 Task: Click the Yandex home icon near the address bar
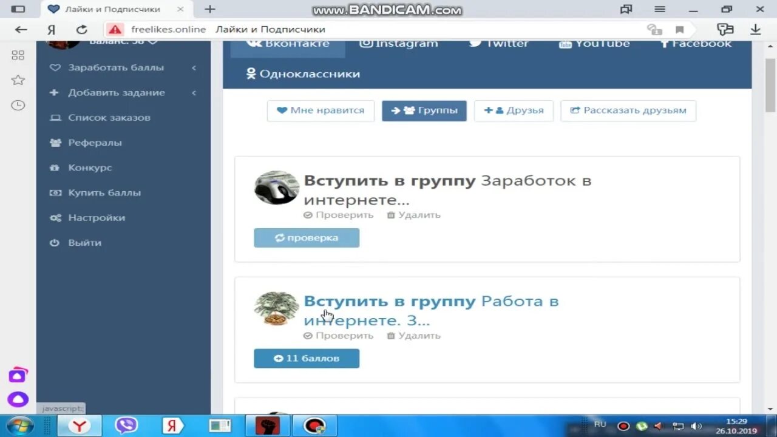pyautogui.click(x=52, y=29)
